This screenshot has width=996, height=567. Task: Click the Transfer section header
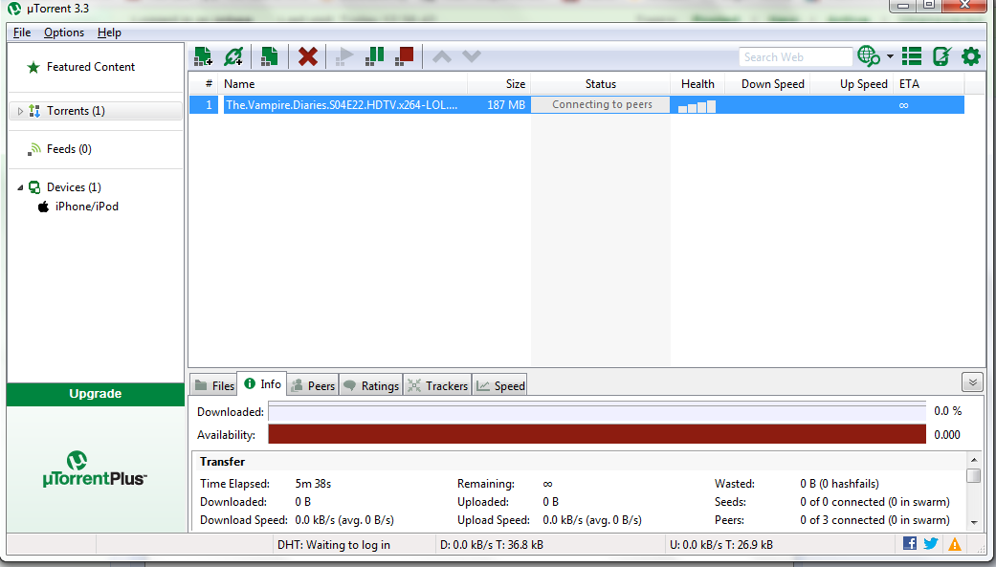pos(222,462)
